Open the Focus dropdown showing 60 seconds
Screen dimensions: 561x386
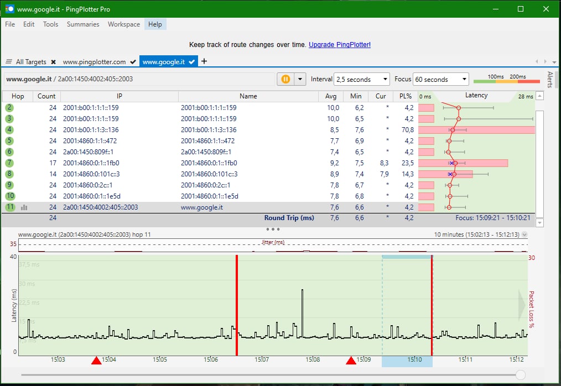441,79
